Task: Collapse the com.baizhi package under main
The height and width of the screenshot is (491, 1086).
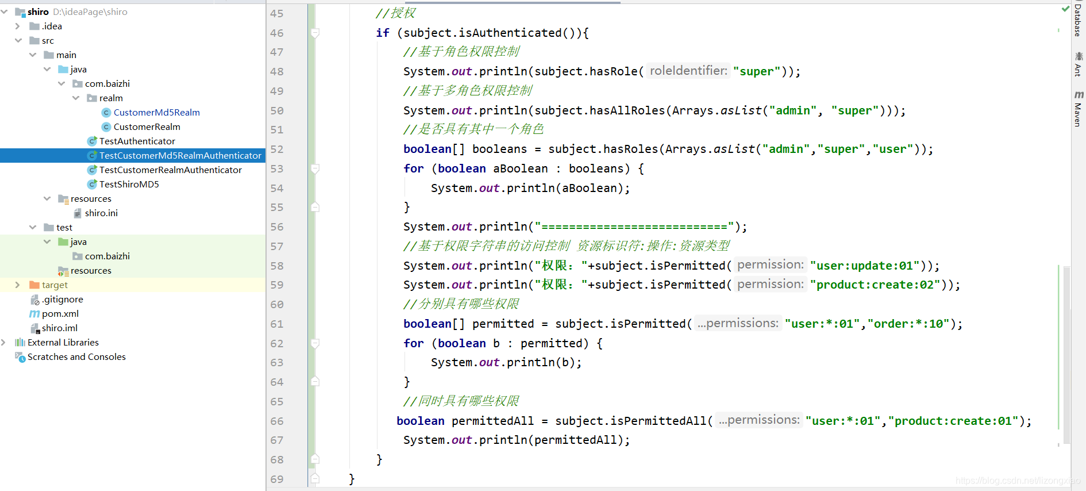Action: tap(61, 83)
